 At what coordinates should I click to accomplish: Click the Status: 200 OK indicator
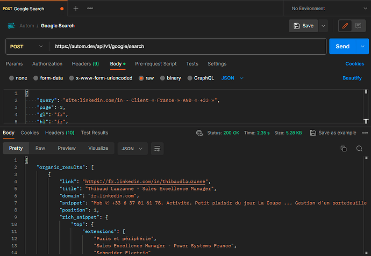click(x=223, y=133)
